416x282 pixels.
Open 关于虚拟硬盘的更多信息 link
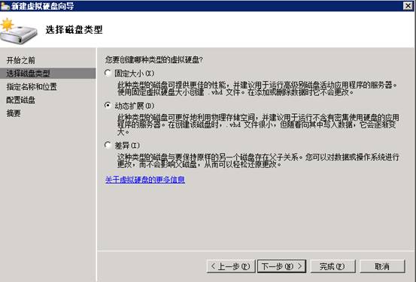click(x=145, y=180)
